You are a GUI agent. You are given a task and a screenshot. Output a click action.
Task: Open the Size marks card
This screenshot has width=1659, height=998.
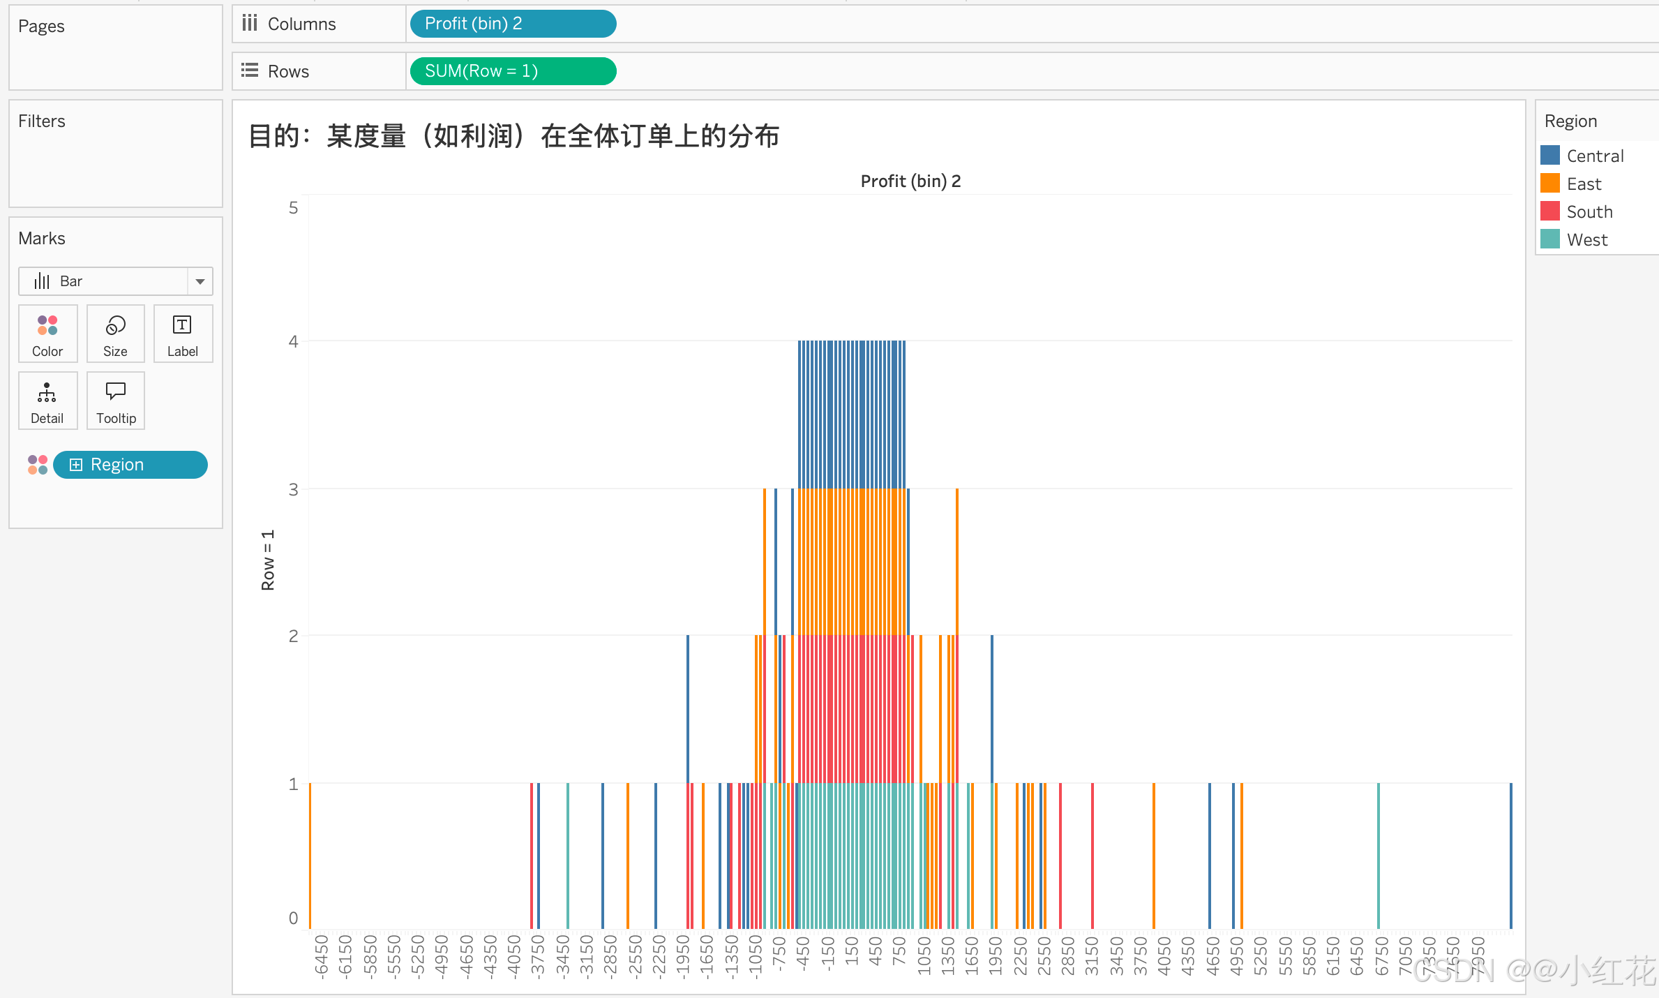(115, 334)
